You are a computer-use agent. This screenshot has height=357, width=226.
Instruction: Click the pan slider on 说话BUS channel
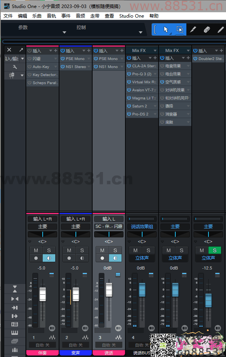point(142,234)
